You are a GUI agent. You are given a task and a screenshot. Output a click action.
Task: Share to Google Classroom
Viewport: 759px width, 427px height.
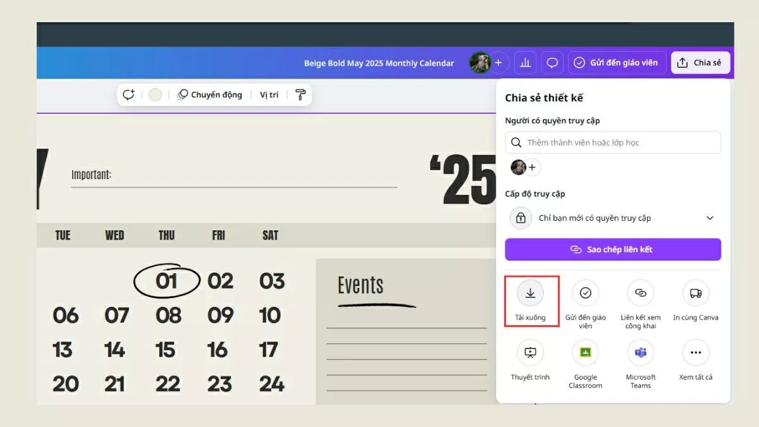(585, 353)
